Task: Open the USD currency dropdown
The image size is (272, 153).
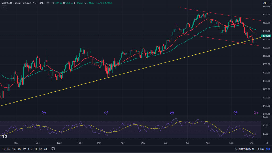Action: [265, 3]
